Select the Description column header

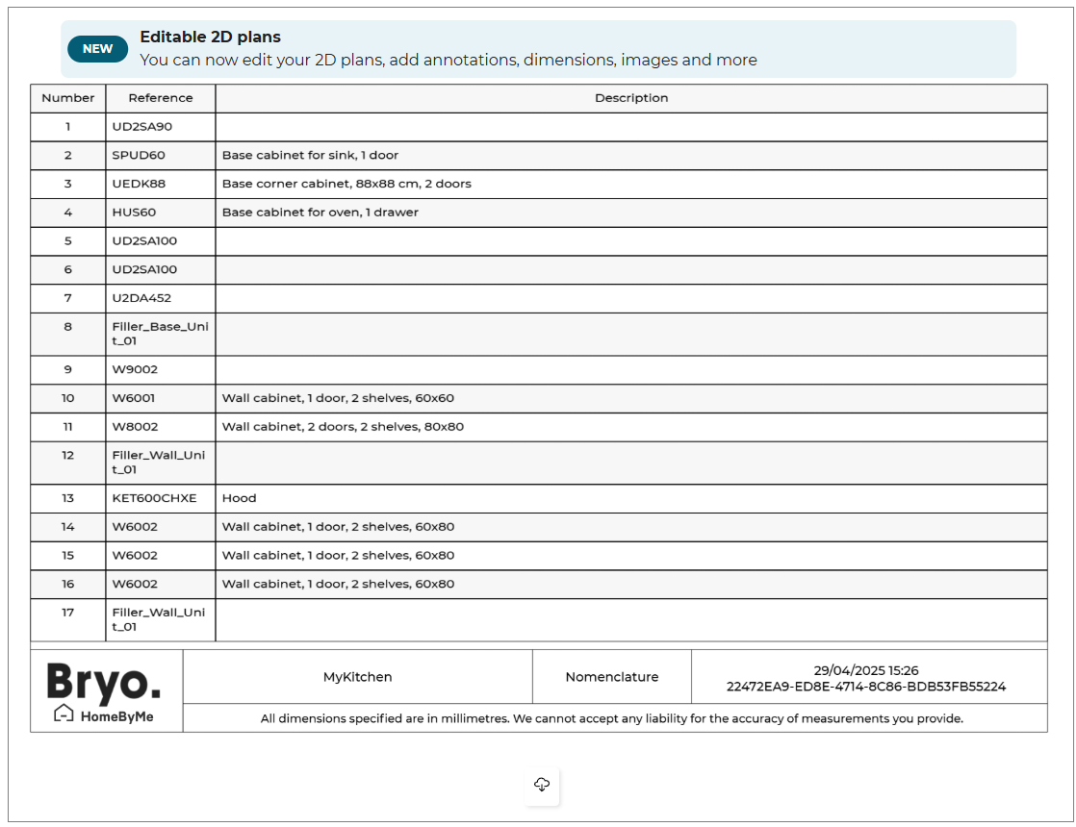point(630,98)
